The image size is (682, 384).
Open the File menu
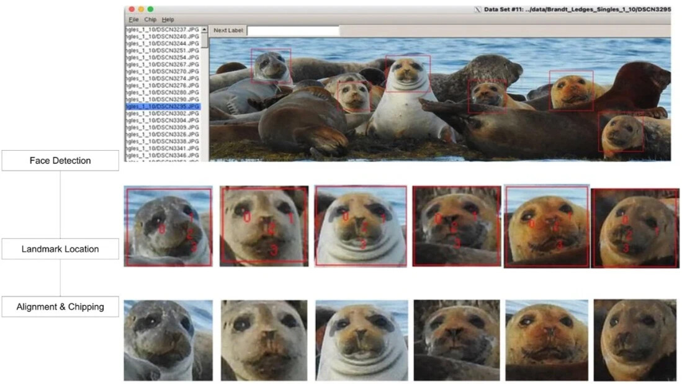click(133, 20)
